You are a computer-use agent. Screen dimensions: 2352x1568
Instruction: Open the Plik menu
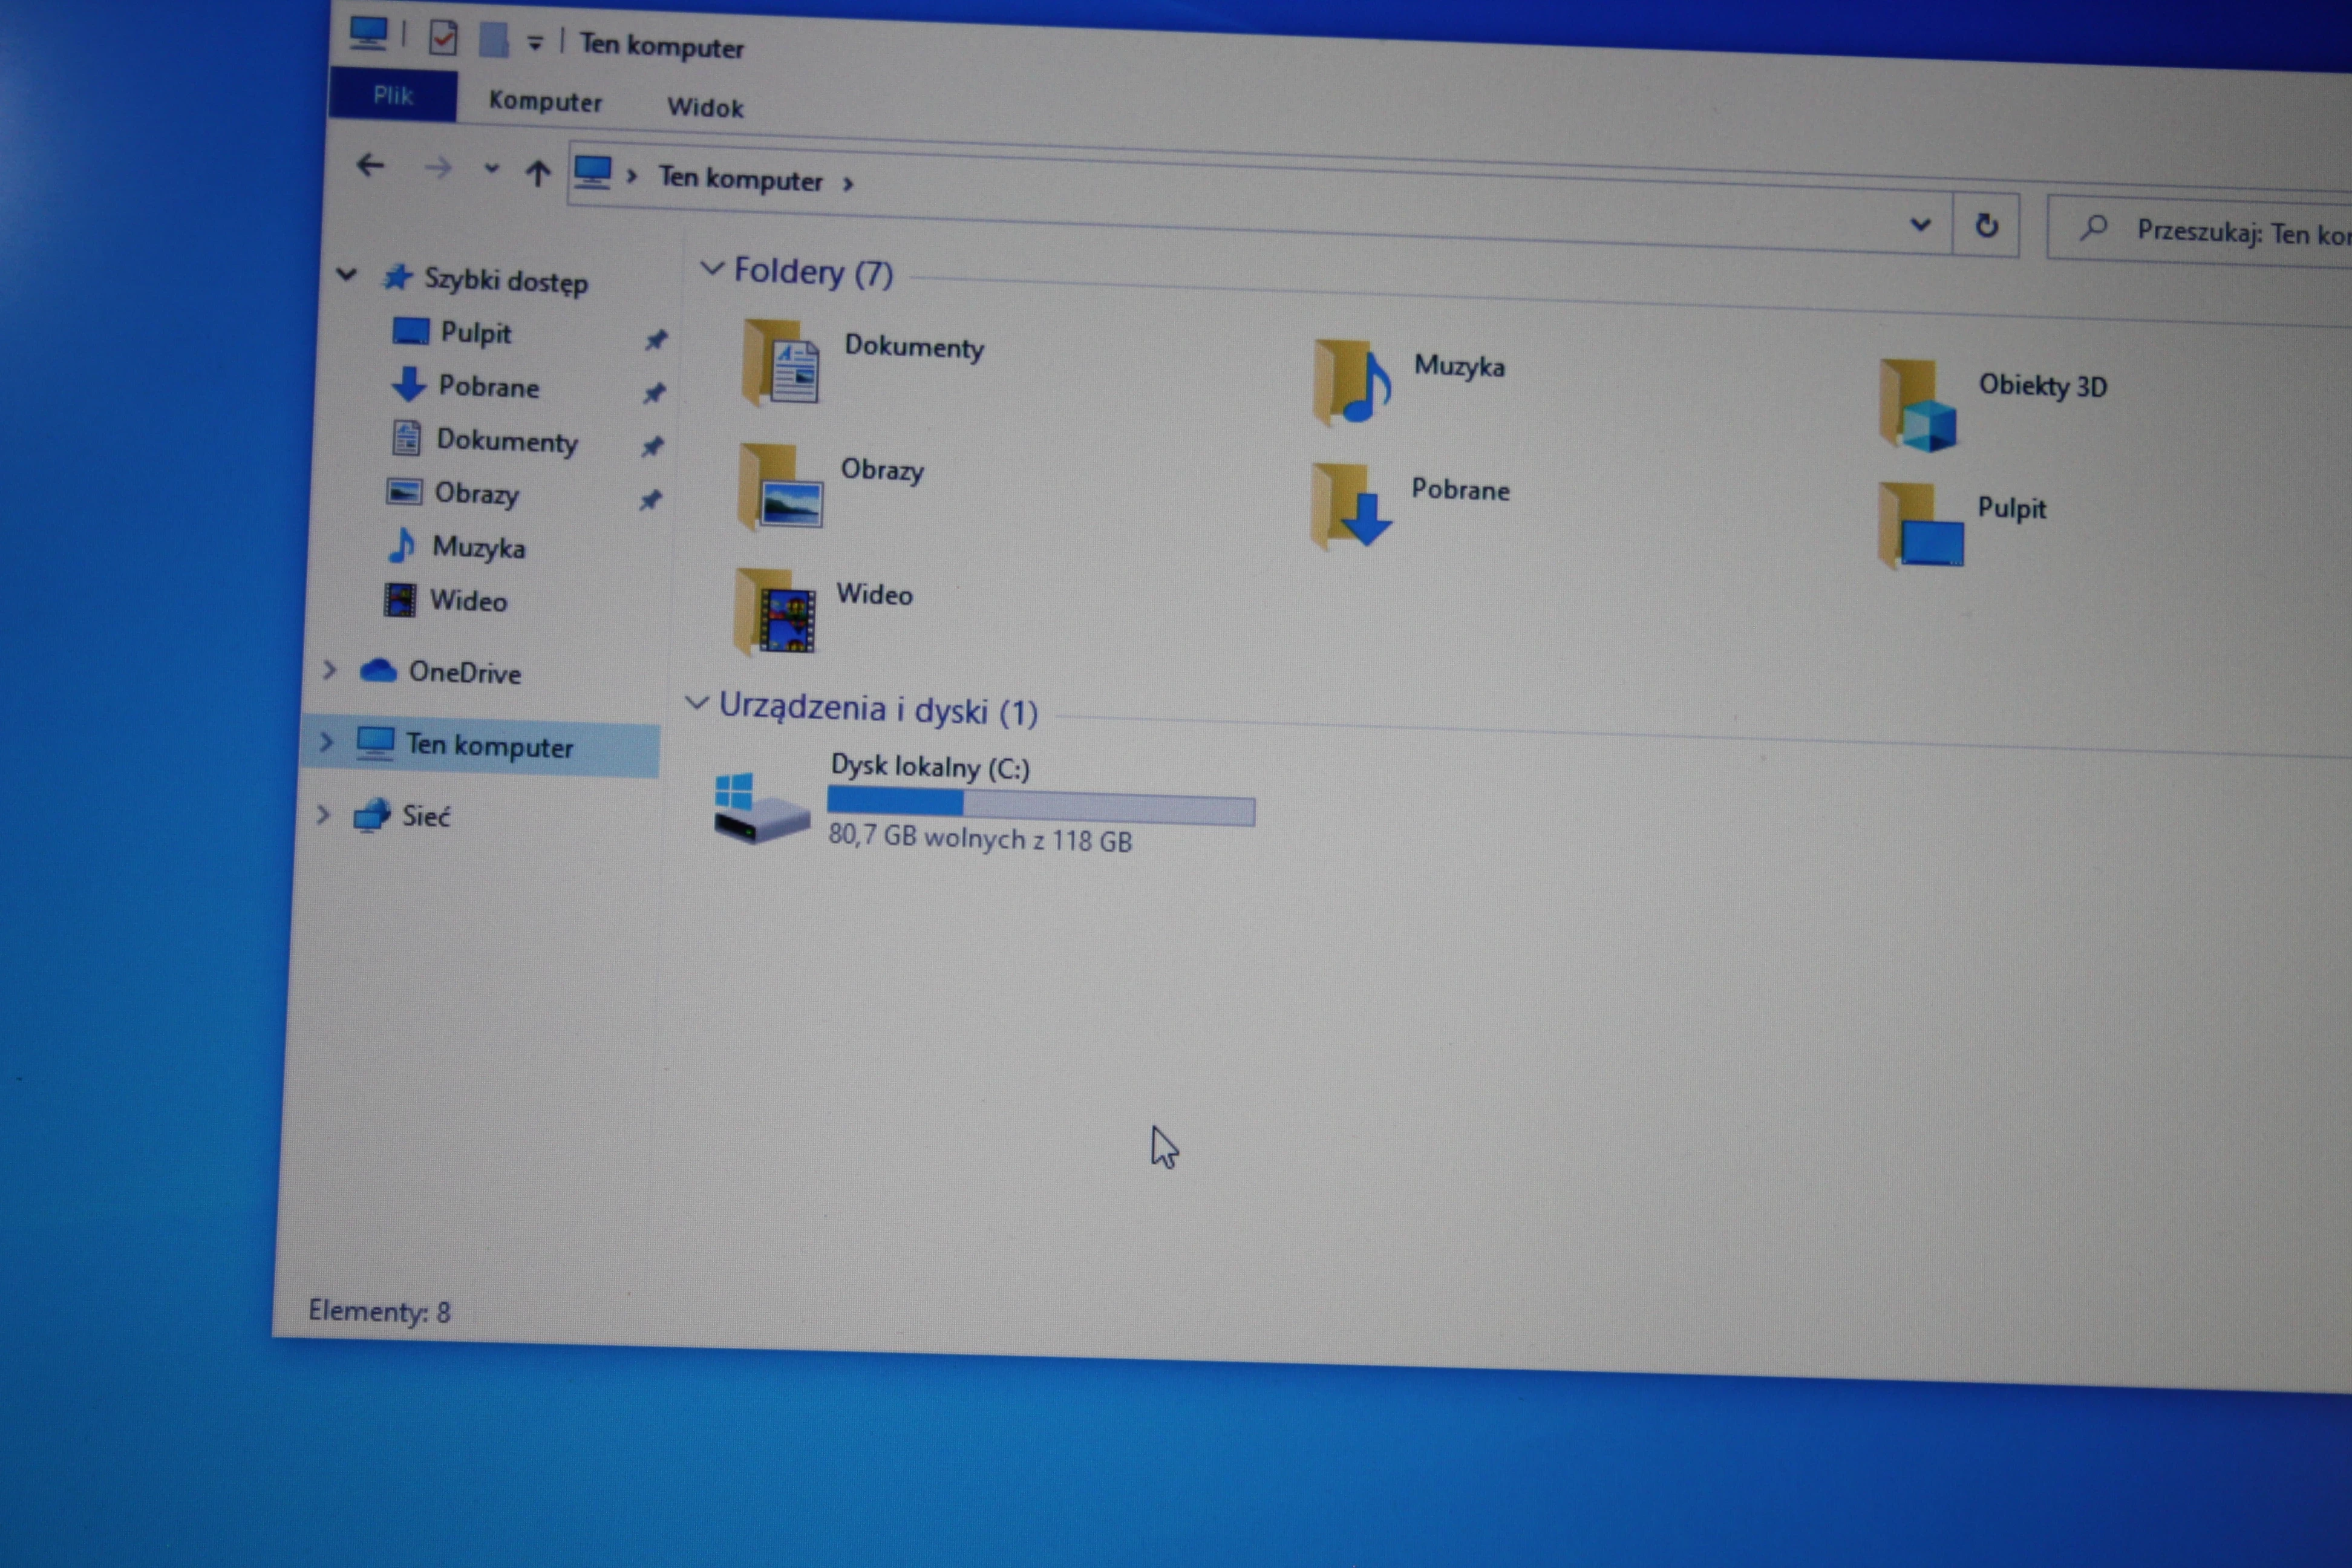point(393,95)
